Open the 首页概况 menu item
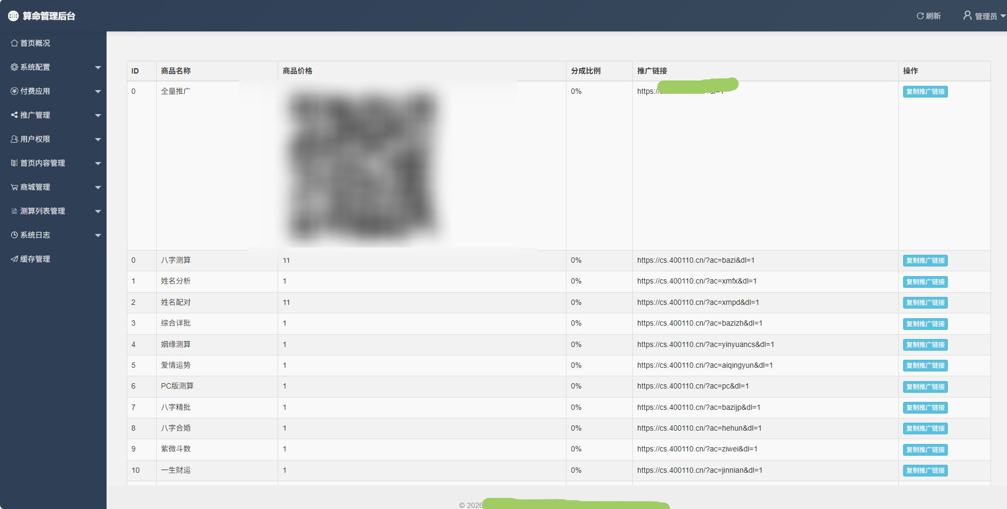 click(35, 43)
